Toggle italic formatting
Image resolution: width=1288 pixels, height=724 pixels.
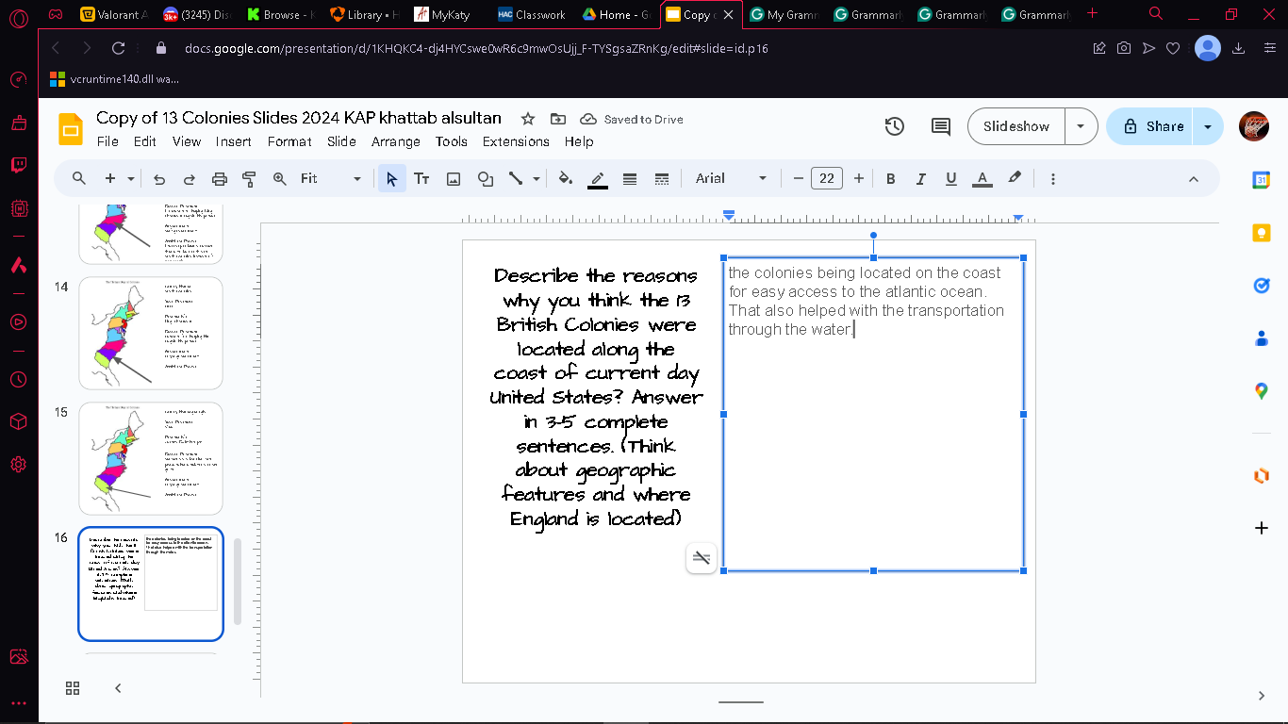920,178
